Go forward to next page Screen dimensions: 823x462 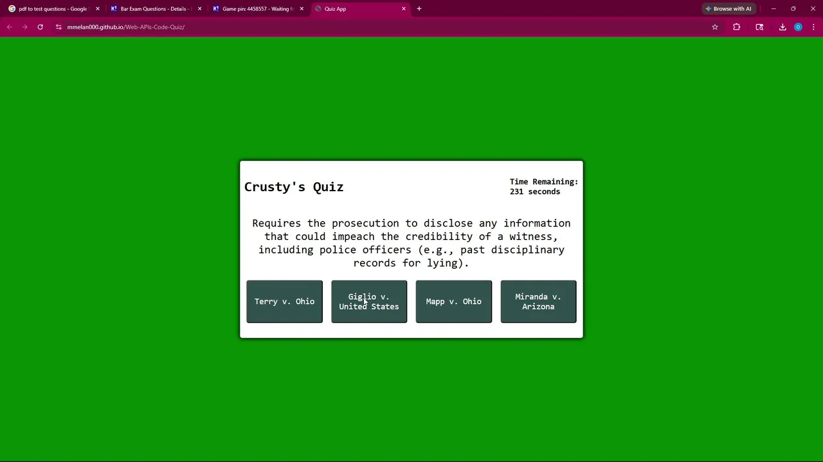click(25, 27)
